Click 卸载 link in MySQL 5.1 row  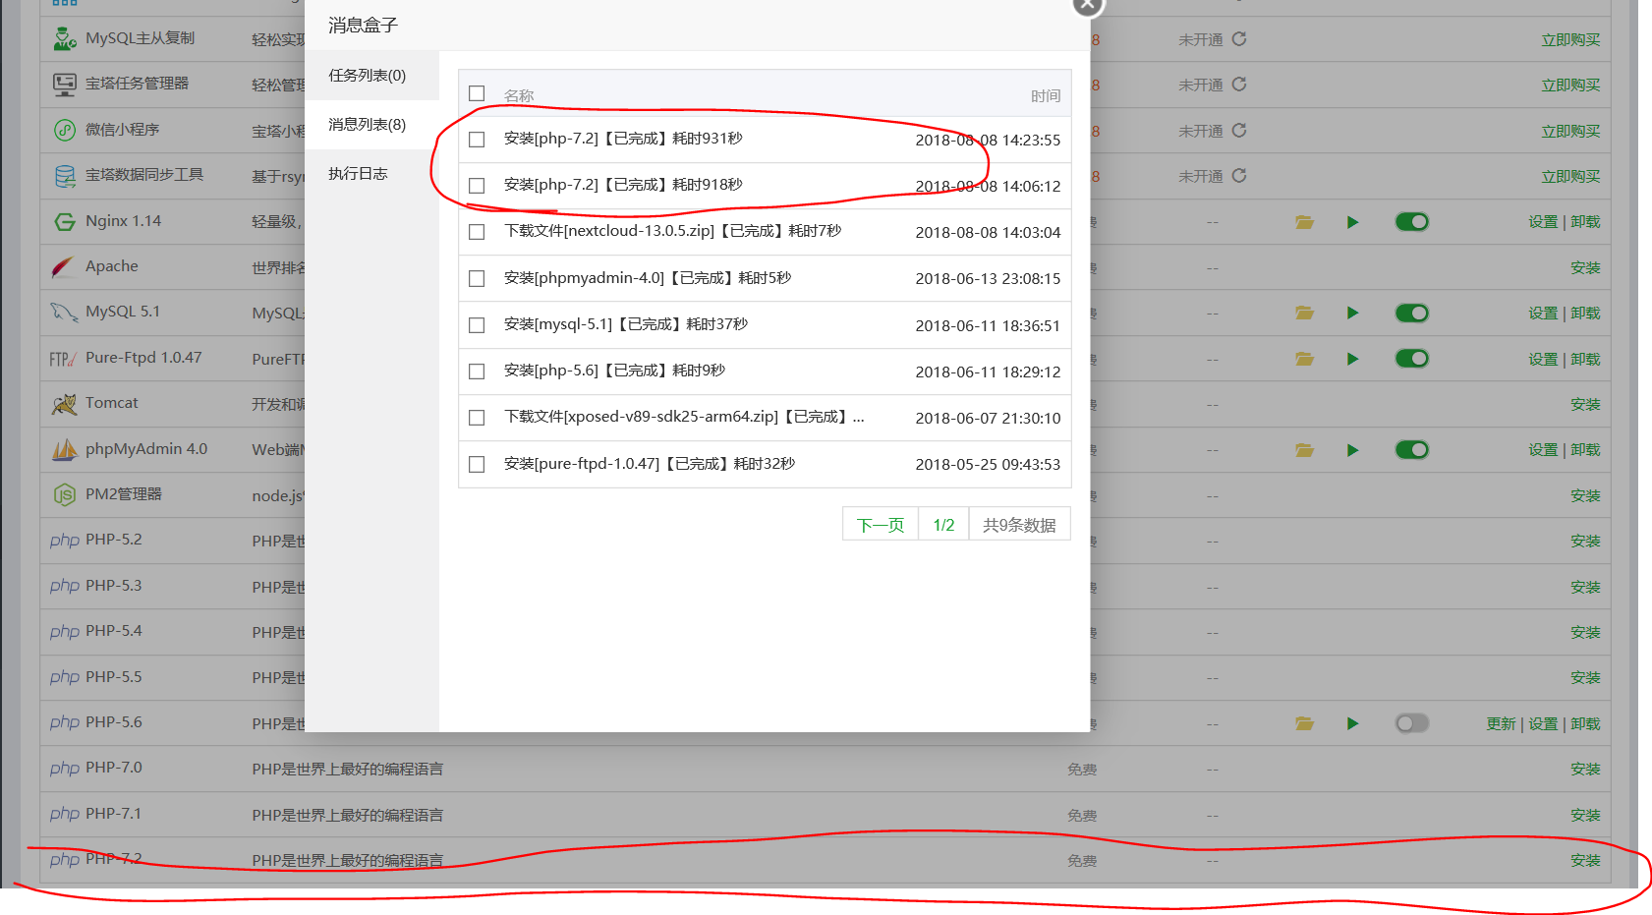[1585, 314]
